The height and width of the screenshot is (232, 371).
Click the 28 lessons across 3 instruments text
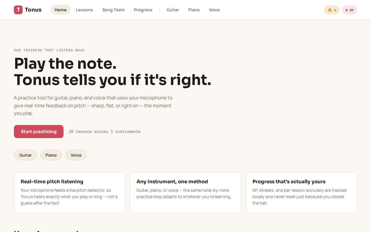click(105, 132)
